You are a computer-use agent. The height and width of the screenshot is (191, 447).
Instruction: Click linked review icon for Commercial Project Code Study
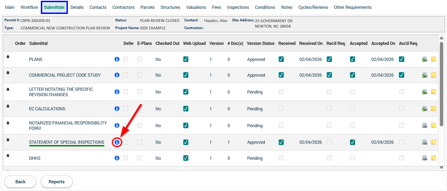pyautogui.click(x=425, y=75)
